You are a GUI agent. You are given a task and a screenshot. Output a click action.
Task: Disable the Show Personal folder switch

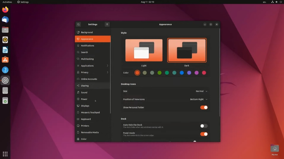tap(204, 107)
